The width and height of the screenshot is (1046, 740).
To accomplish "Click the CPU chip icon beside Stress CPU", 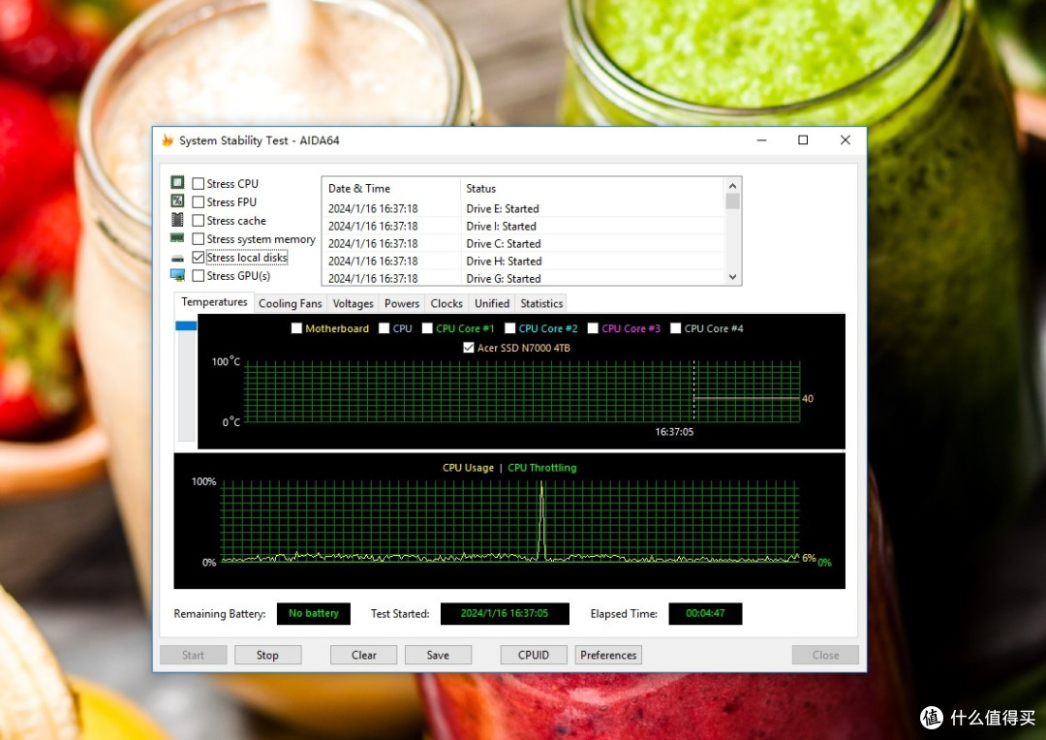I will coord(177,182).
